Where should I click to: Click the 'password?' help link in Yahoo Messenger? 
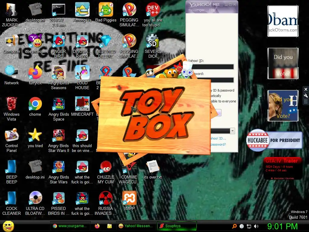point(218,144)
